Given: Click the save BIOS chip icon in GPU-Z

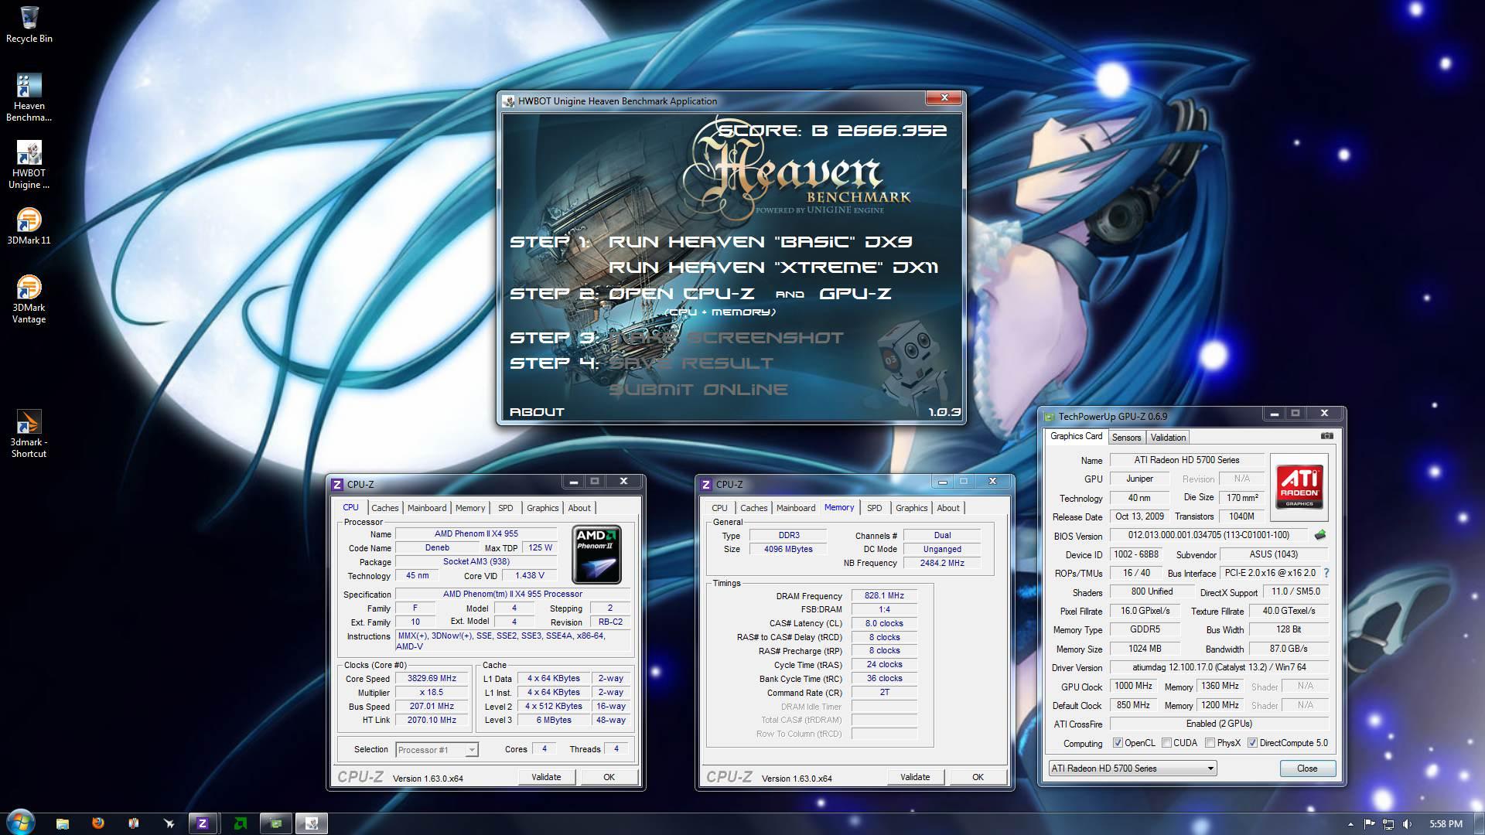Looking at the screenshot, I should (x=1320, y=535).
